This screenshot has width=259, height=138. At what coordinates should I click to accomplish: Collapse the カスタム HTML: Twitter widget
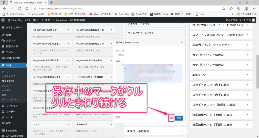point(182,42)
